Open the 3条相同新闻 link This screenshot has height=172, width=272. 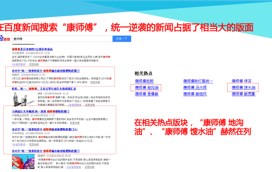click(x=19, y=145)
